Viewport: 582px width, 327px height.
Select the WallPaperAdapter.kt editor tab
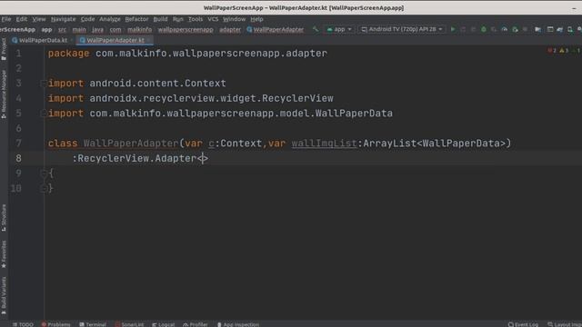tap(115, 40)
